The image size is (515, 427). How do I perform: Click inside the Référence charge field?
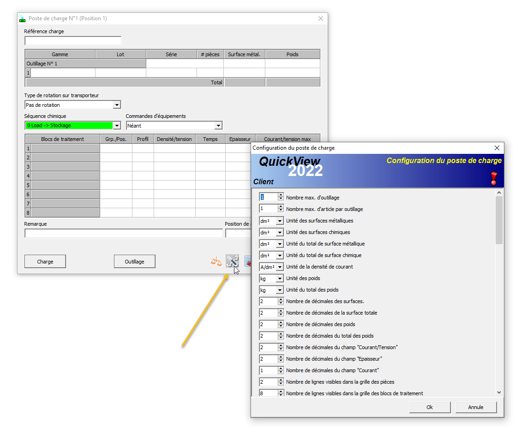[x=72, y=41]
